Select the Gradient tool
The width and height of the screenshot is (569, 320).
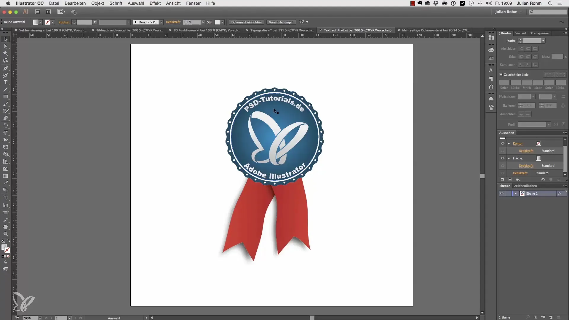(x=5, y=176)
